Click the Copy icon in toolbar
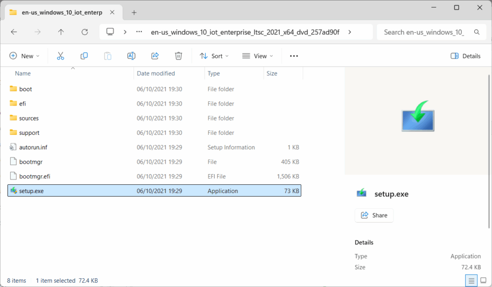492x287 pixels. click(84, 56)
